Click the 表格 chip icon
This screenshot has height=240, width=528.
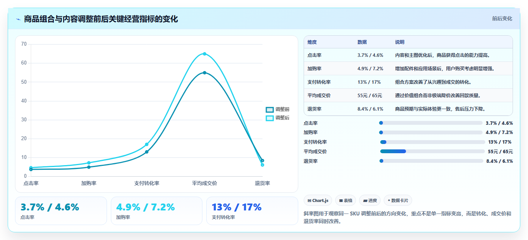tap(341, 200)
